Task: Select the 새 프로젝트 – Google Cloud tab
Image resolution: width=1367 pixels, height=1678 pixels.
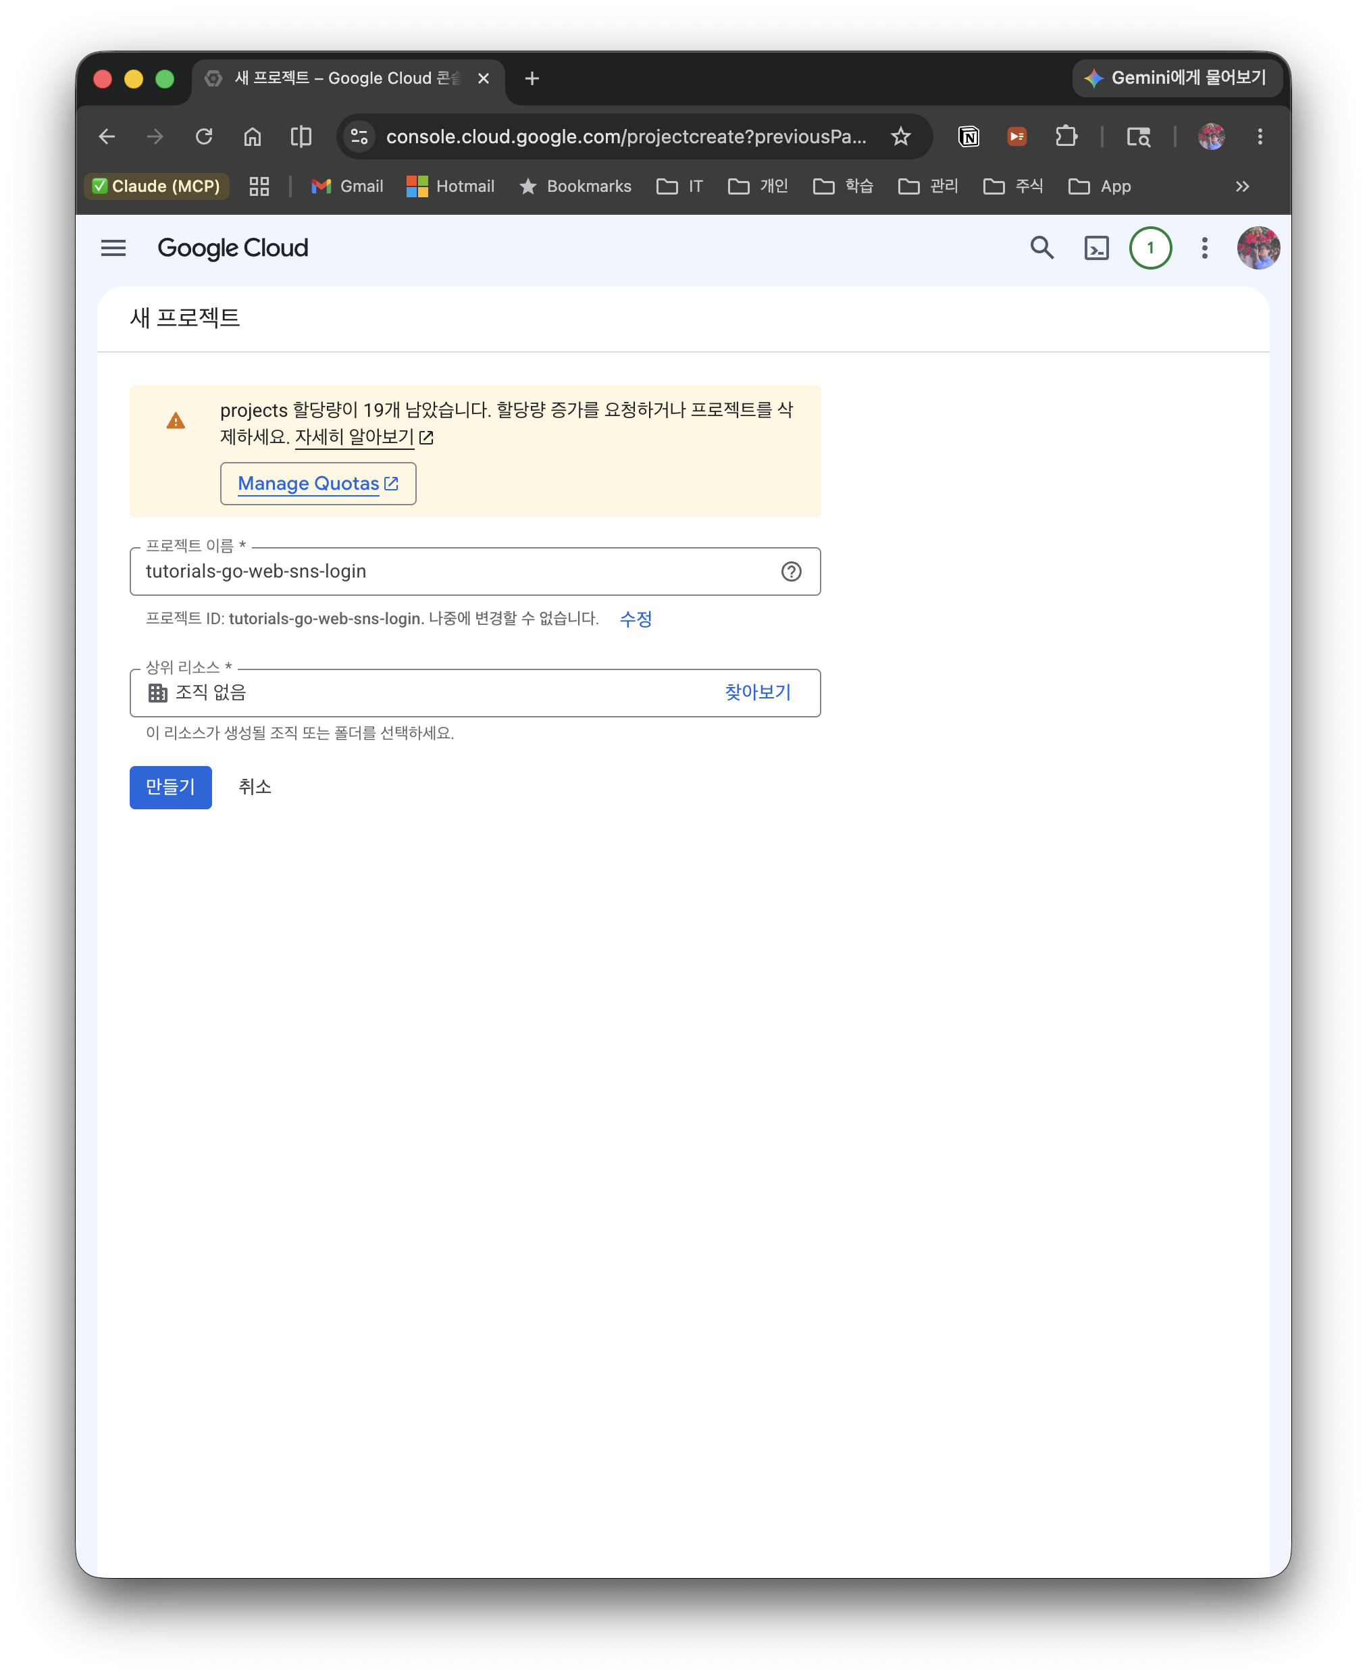Action: pos(346,79)
